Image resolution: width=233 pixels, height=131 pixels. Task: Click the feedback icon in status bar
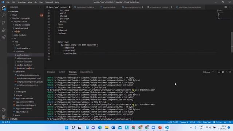tap(225, 122)
